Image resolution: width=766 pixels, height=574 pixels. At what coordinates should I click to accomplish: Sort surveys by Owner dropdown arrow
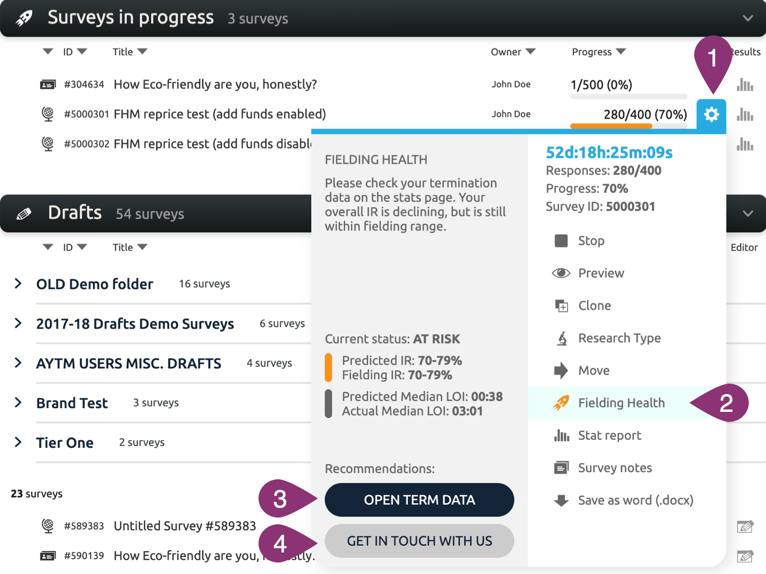point(530,51)
